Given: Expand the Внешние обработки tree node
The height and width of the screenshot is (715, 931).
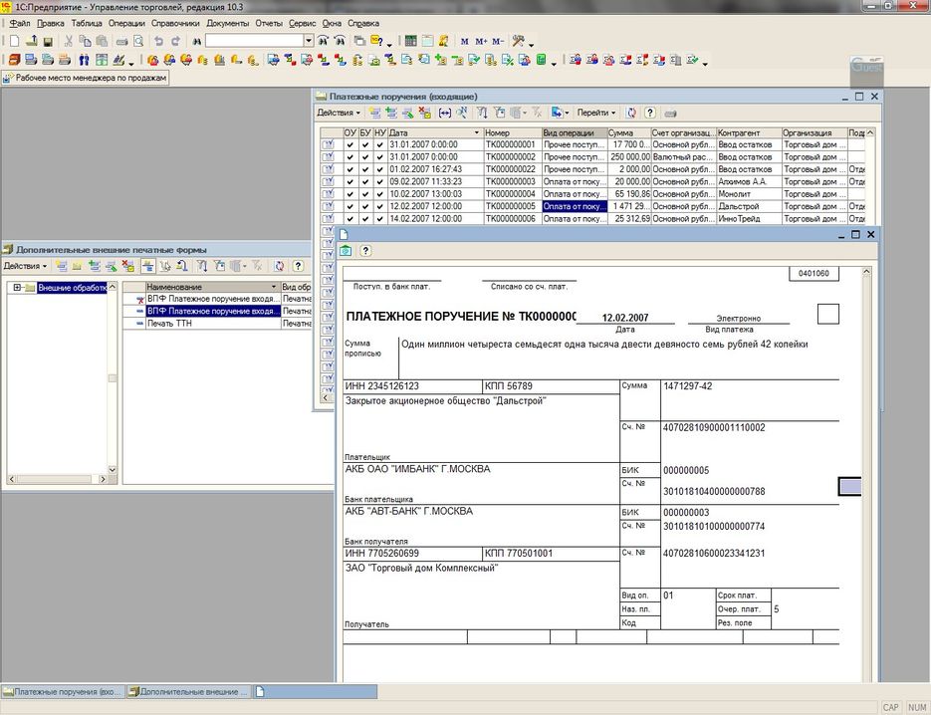Looking at the screenshot, I should coord(17,288).
